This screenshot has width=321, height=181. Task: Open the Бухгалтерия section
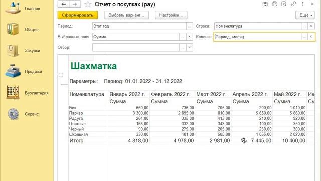[x=27, y=93]
